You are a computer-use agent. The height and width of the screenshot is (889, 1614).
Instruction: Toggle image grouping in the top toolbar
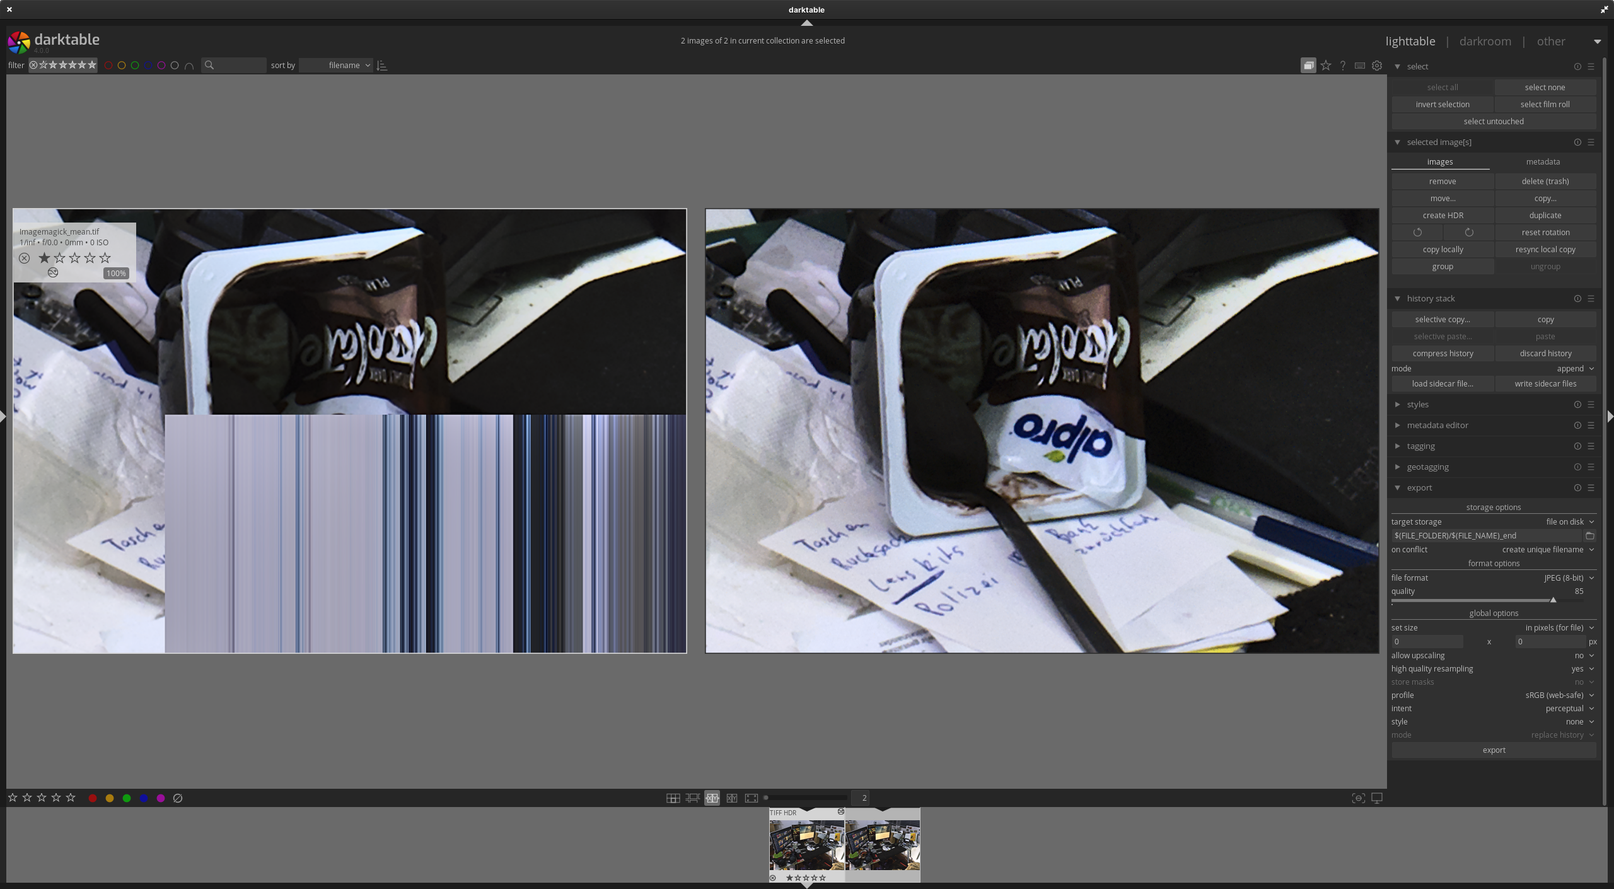(x=1308, y=65)
